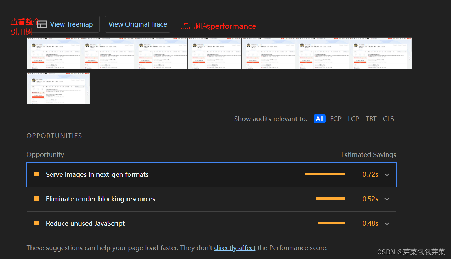Image resolution: width=451 pixels, height=259 pixels.
Task: Filter audits by FCP
Action: pyautogui.click(x=336, y=119)
